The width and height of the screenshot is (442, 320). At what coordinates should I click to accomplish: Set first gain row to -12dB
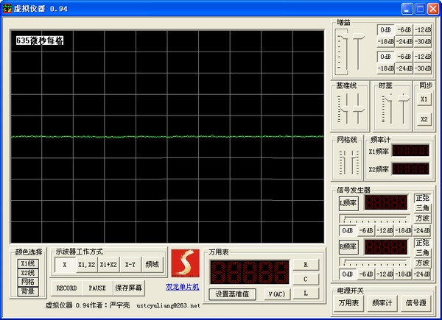422,29
